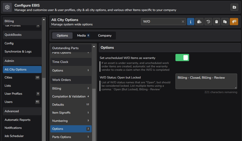Edit the W/O Status Open but Locked textarea
242x141 pixels.
coord(206,81)
